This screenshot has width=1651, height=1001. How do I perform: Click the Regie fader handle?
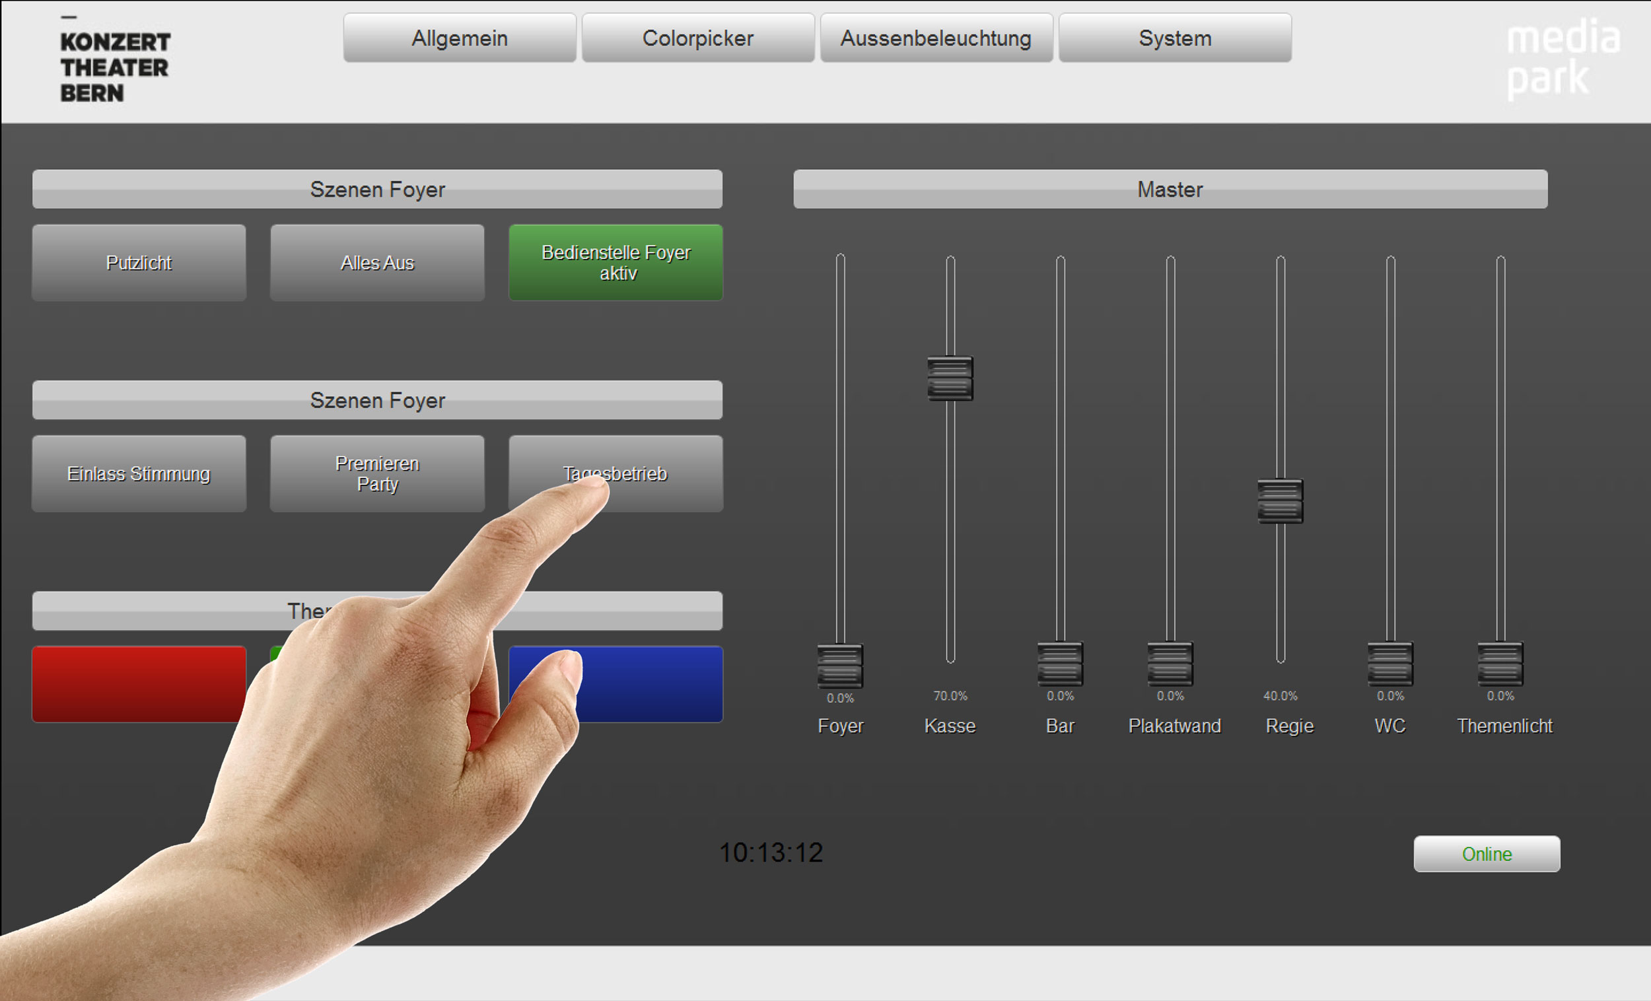(x=1280, y=500)
